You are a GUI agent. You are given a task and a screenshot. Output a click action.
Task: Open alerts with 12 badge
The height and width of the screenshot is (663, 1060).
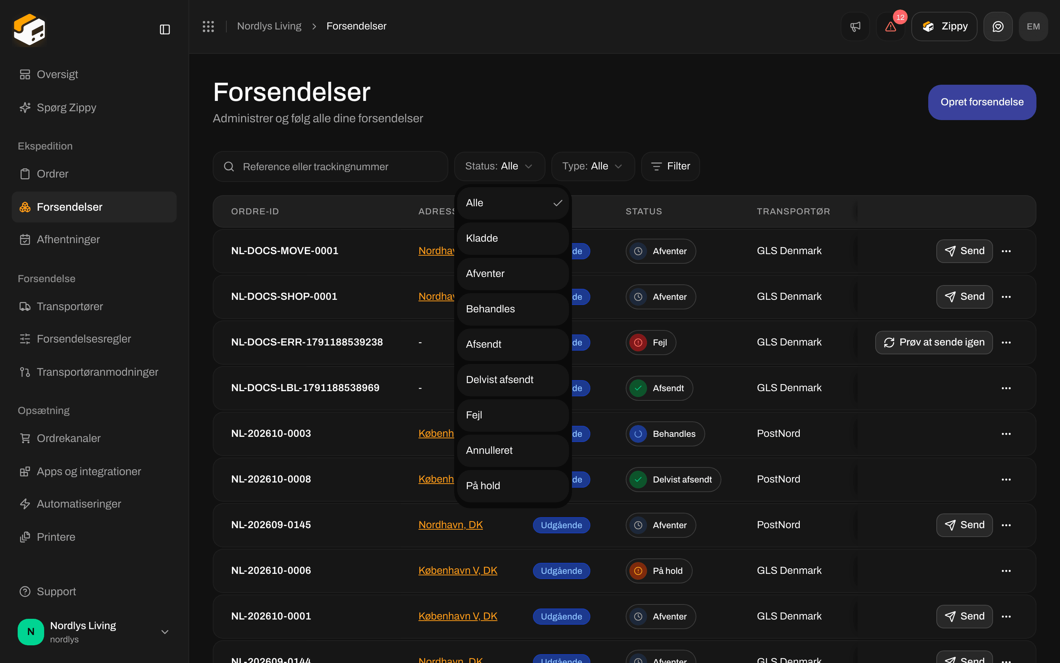click(890, 26)
